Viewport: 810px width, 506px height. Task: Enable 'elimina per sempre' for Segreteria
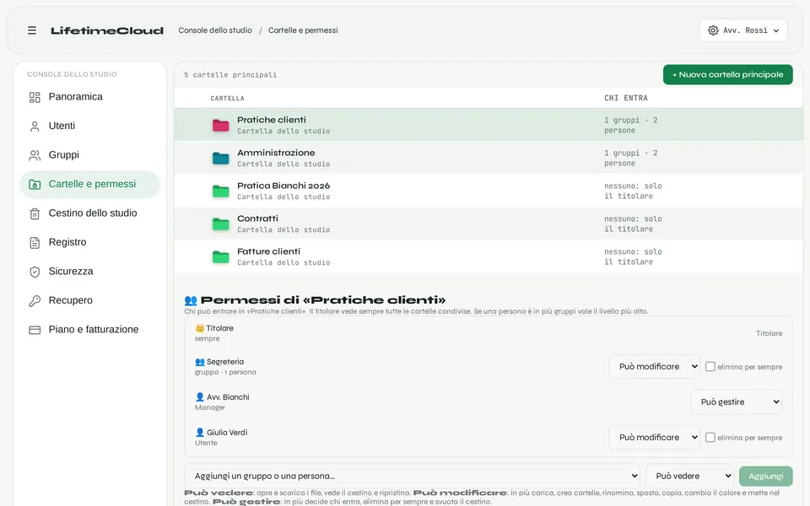coord(710,367)
